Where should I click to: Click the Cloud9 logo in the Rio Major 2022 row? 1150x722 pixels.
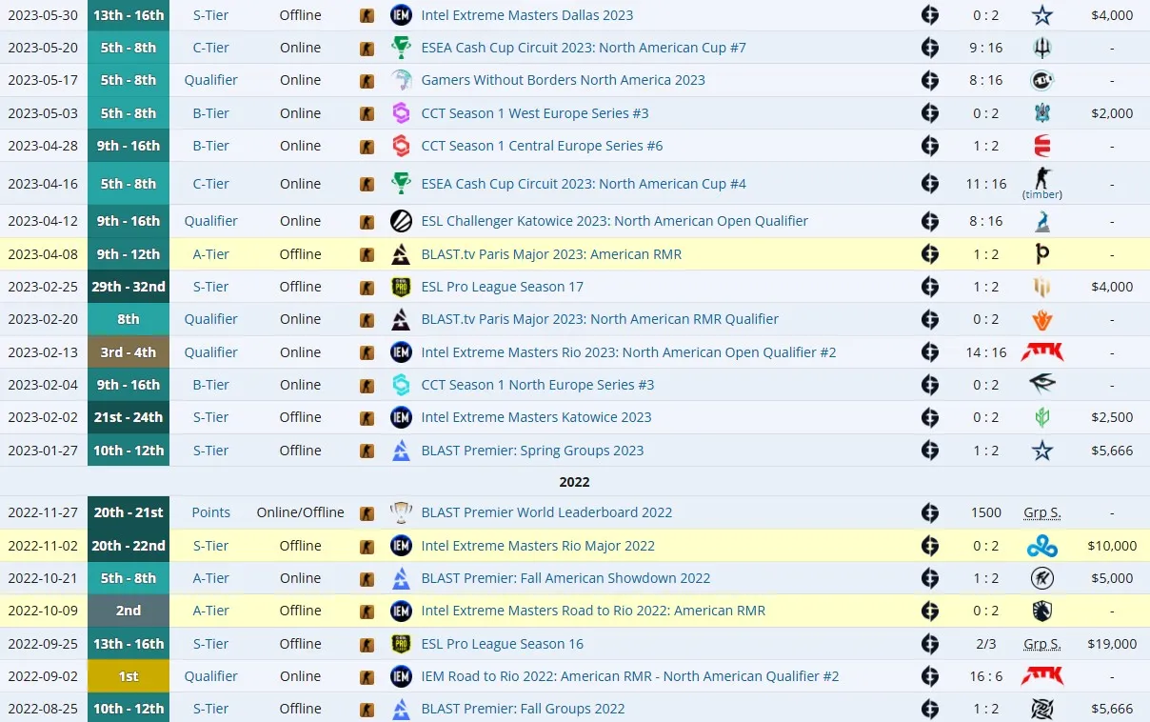(x=1042, y=546)
